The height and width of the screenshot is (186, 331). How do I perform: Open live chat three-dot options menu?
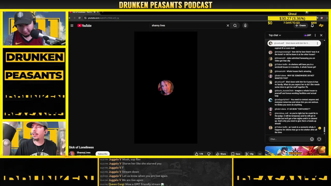[315, 35]
